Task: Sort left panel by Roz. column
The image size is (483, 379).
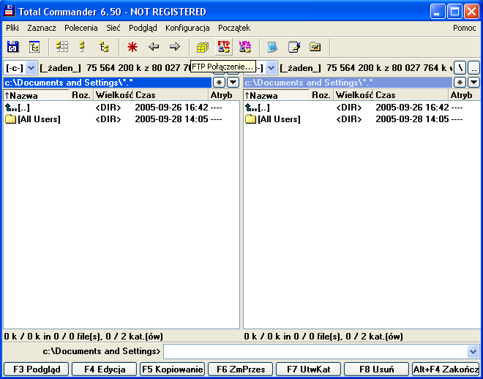Action: tap(81, 95)
